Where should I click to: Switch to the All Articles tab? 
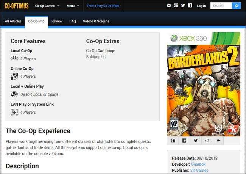tap(12, 21)
